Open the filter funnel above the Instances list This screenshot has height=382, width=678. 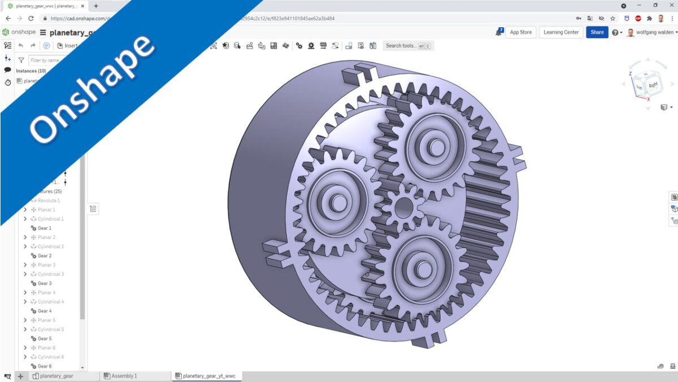(x=21, y=59)
